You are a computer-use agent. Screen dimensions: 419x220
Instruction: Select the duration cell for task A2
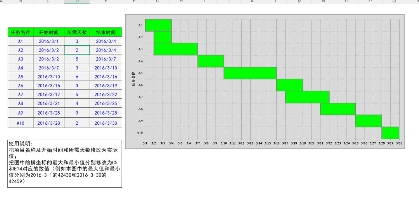pyautogui.click(x=77, y=50)
